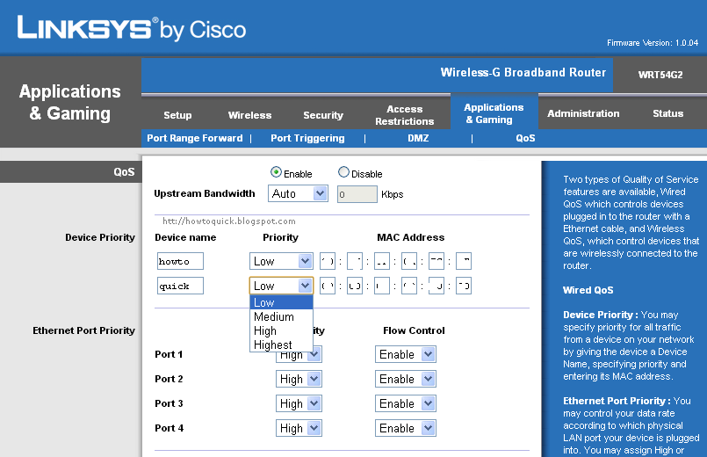Open the priority dropdown for howto device

(281, 261)
